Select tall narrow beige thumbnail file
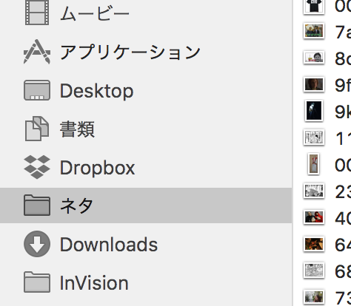Viewport: 351px width, 306px height. (314, 164)
